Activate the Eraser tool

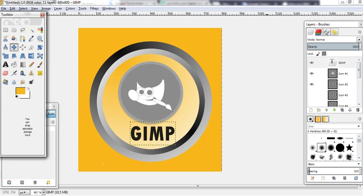[5, 73]
